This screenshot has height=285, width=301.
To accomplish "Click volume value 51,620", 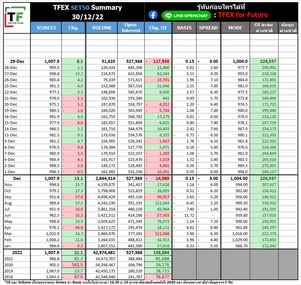I will pyautogui.click(x=108, y=61).
